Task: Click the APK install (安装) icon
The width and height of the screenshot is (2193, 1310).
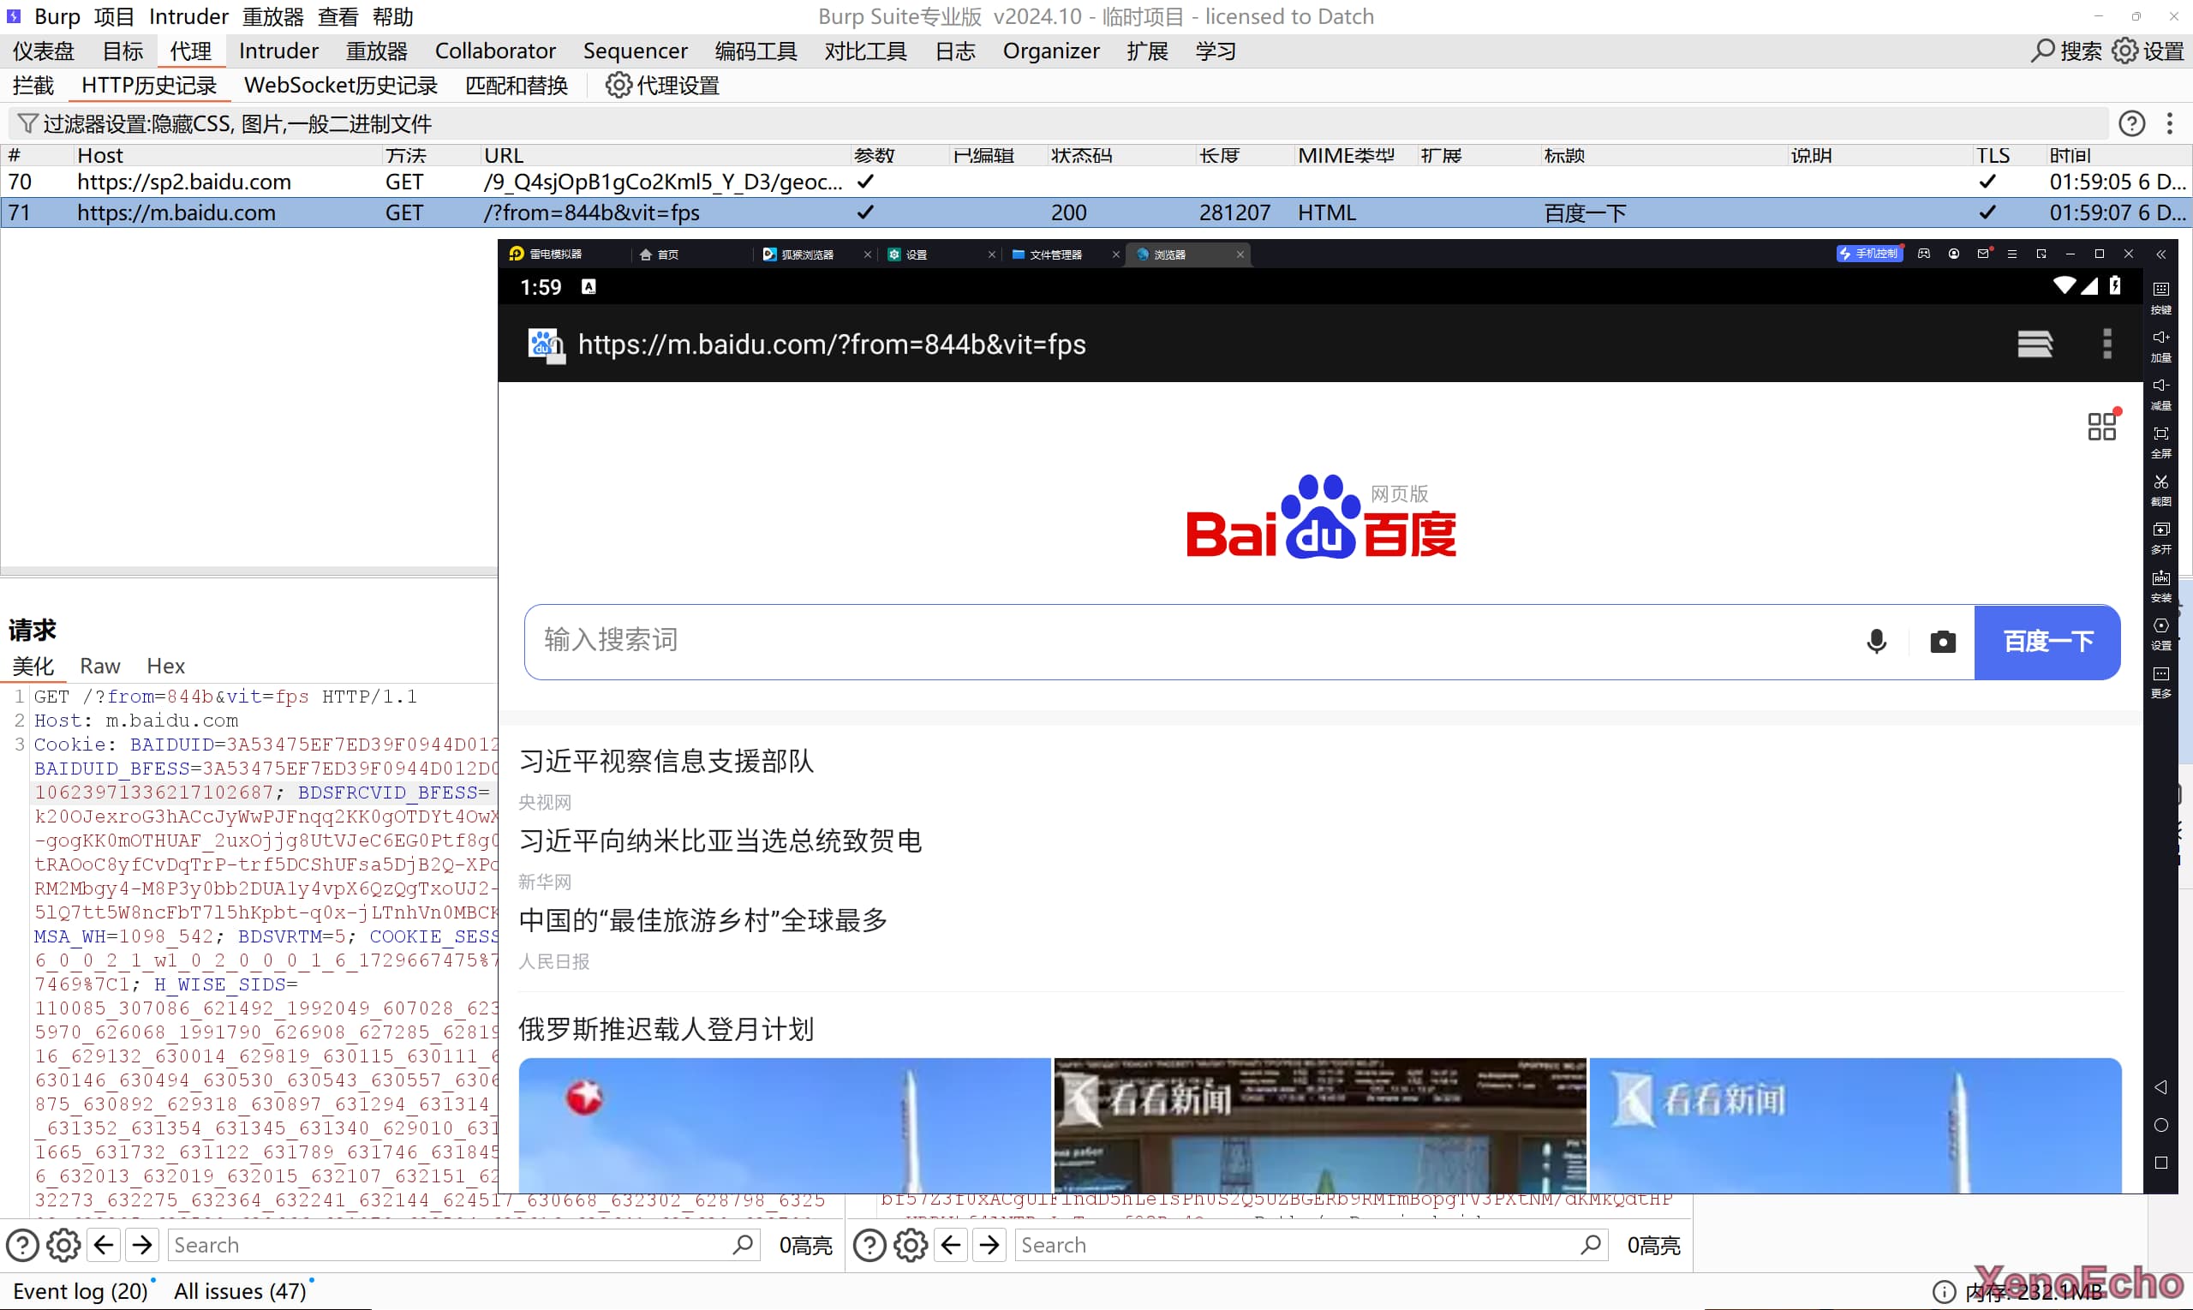Action: pos(2160,580)
